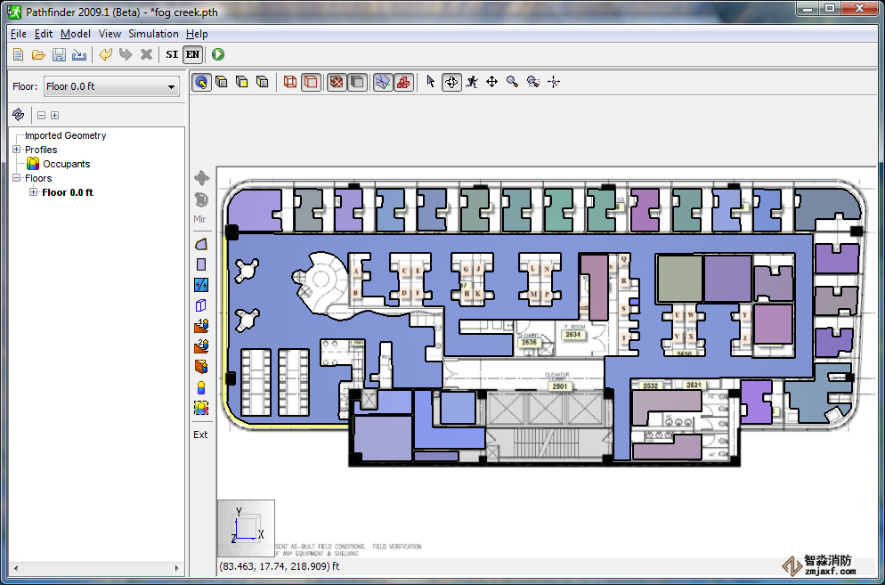
Task: Expand the Profiles tree node
Action: 17,150
